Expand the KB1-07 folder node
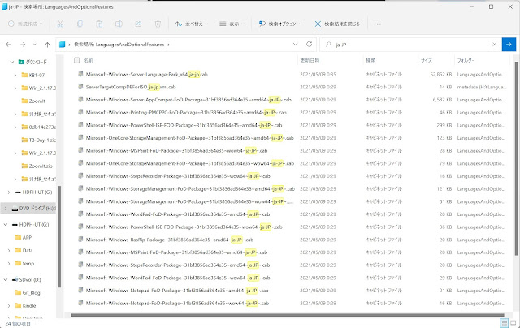520x328 pixels. click(15, 76)
